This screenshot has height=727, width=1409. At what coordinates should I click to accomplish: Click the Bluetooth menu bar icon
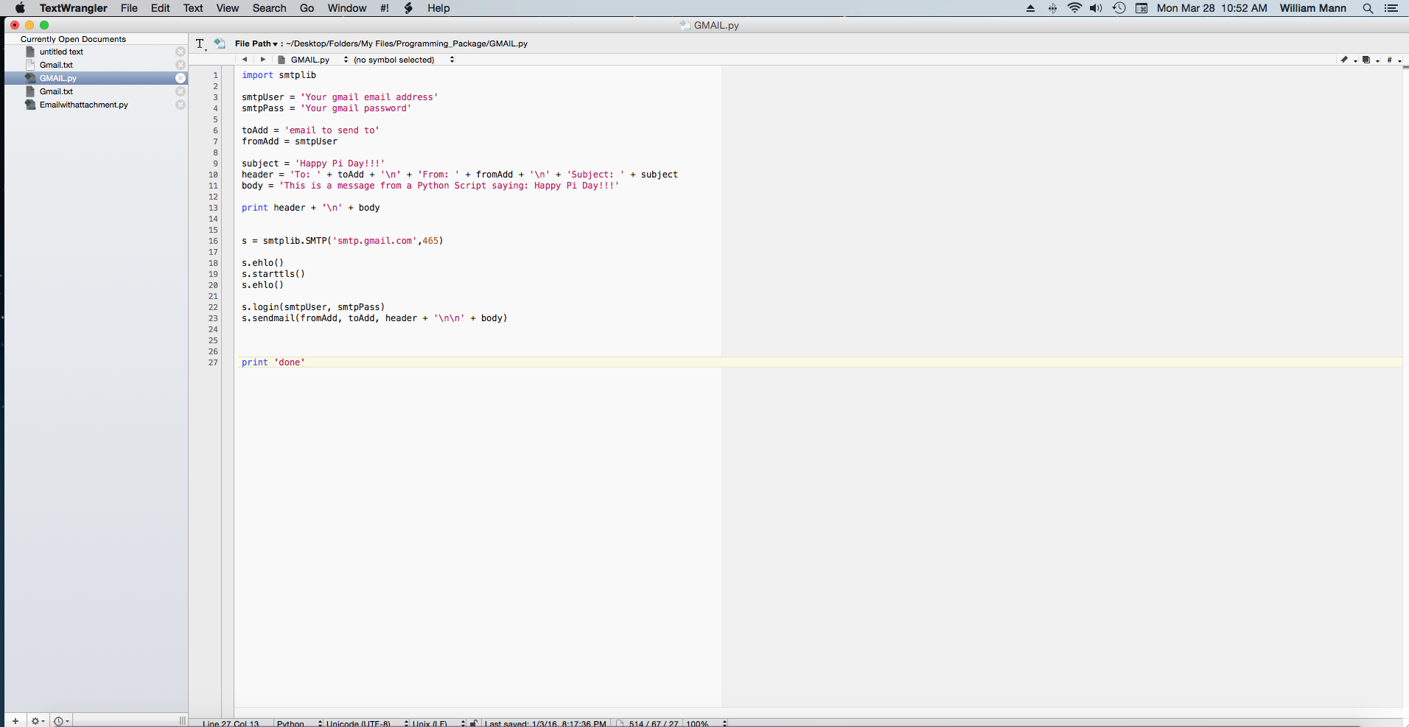click(1052, 8)
